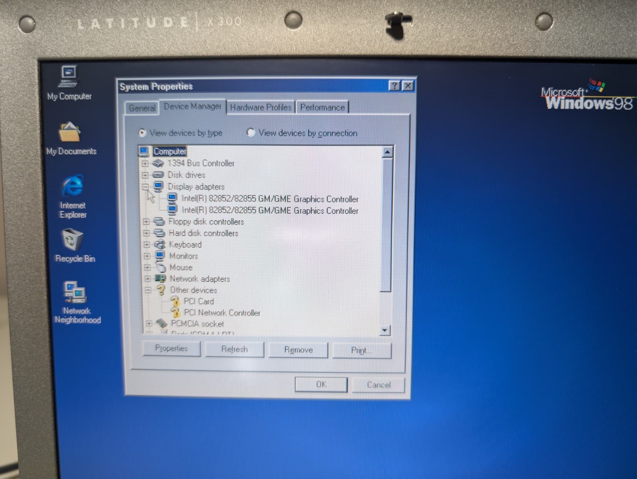Switch to the General tab

(x=142, y=108)
